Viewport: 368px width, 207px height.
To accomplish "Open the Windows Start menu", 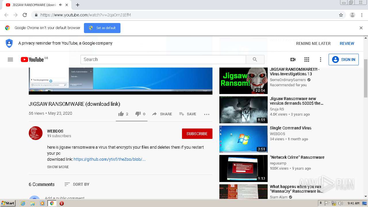I will point(8,203).
